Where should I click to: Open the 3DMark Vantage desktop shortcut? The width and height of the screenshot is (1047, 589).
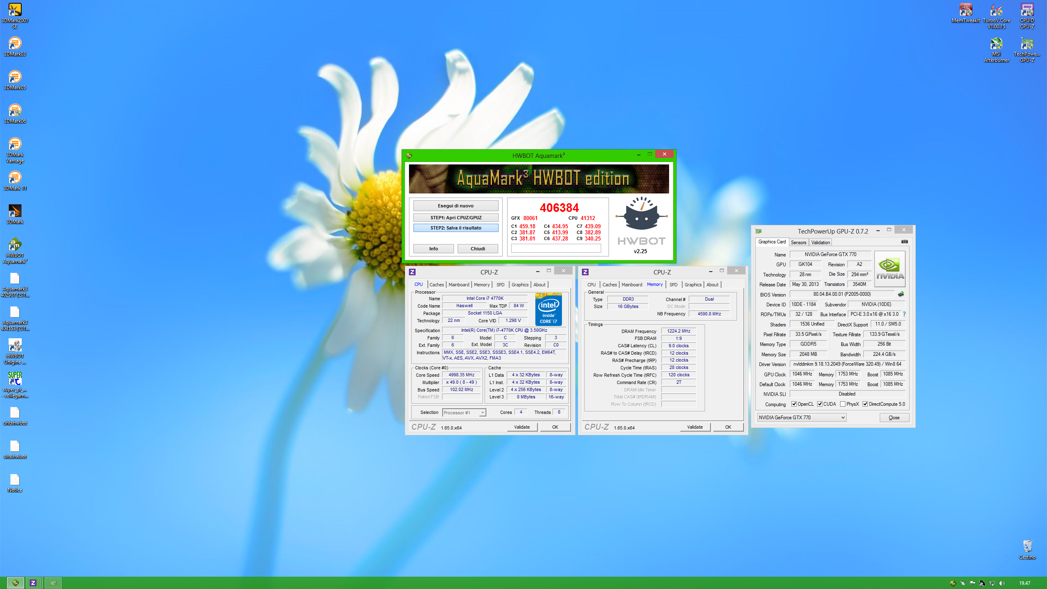tap(15, 150)
